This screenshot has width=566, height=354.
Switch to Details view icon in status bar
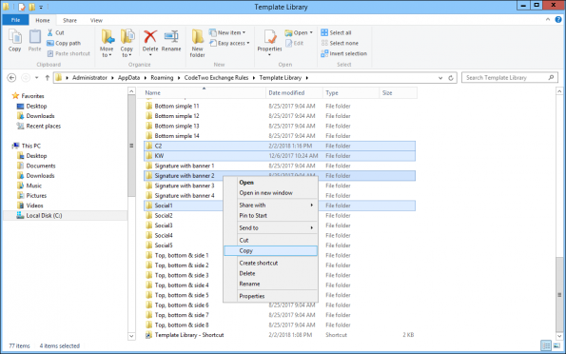click(x=546, y=345)
